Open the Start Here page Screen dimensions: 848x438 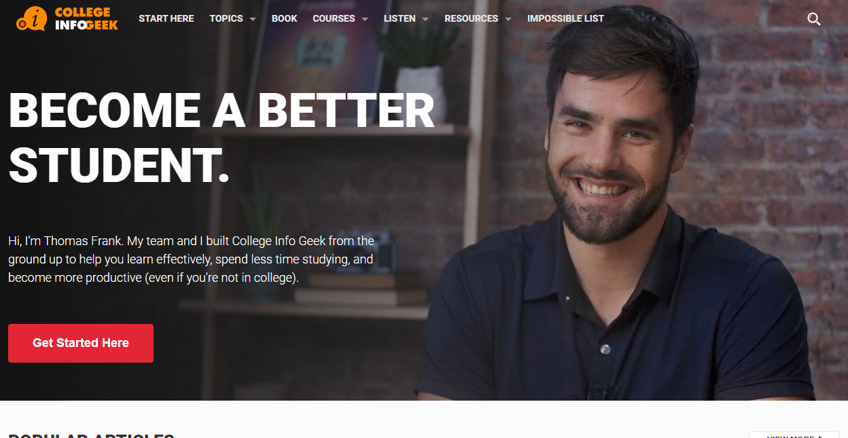click(x=166, y=18)
